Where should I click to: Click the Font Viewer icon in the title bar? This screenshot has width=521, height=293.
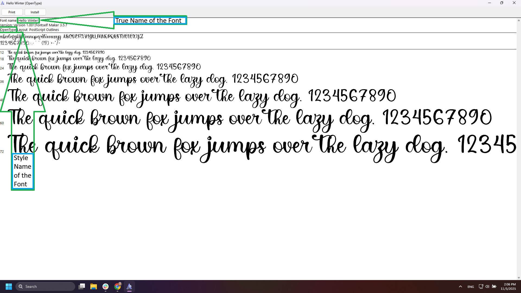pos(2,3)
